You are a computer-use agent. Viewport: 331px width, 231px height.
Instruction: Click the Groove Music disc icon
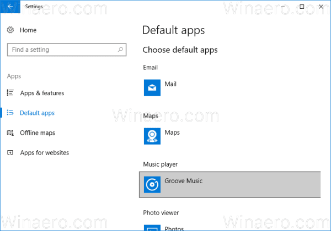click(152, 184)
